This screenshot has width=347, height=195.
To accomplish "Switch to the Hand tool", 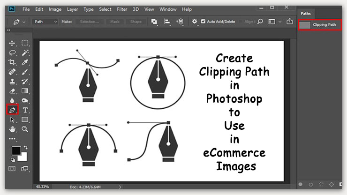I will pos(13,129).
